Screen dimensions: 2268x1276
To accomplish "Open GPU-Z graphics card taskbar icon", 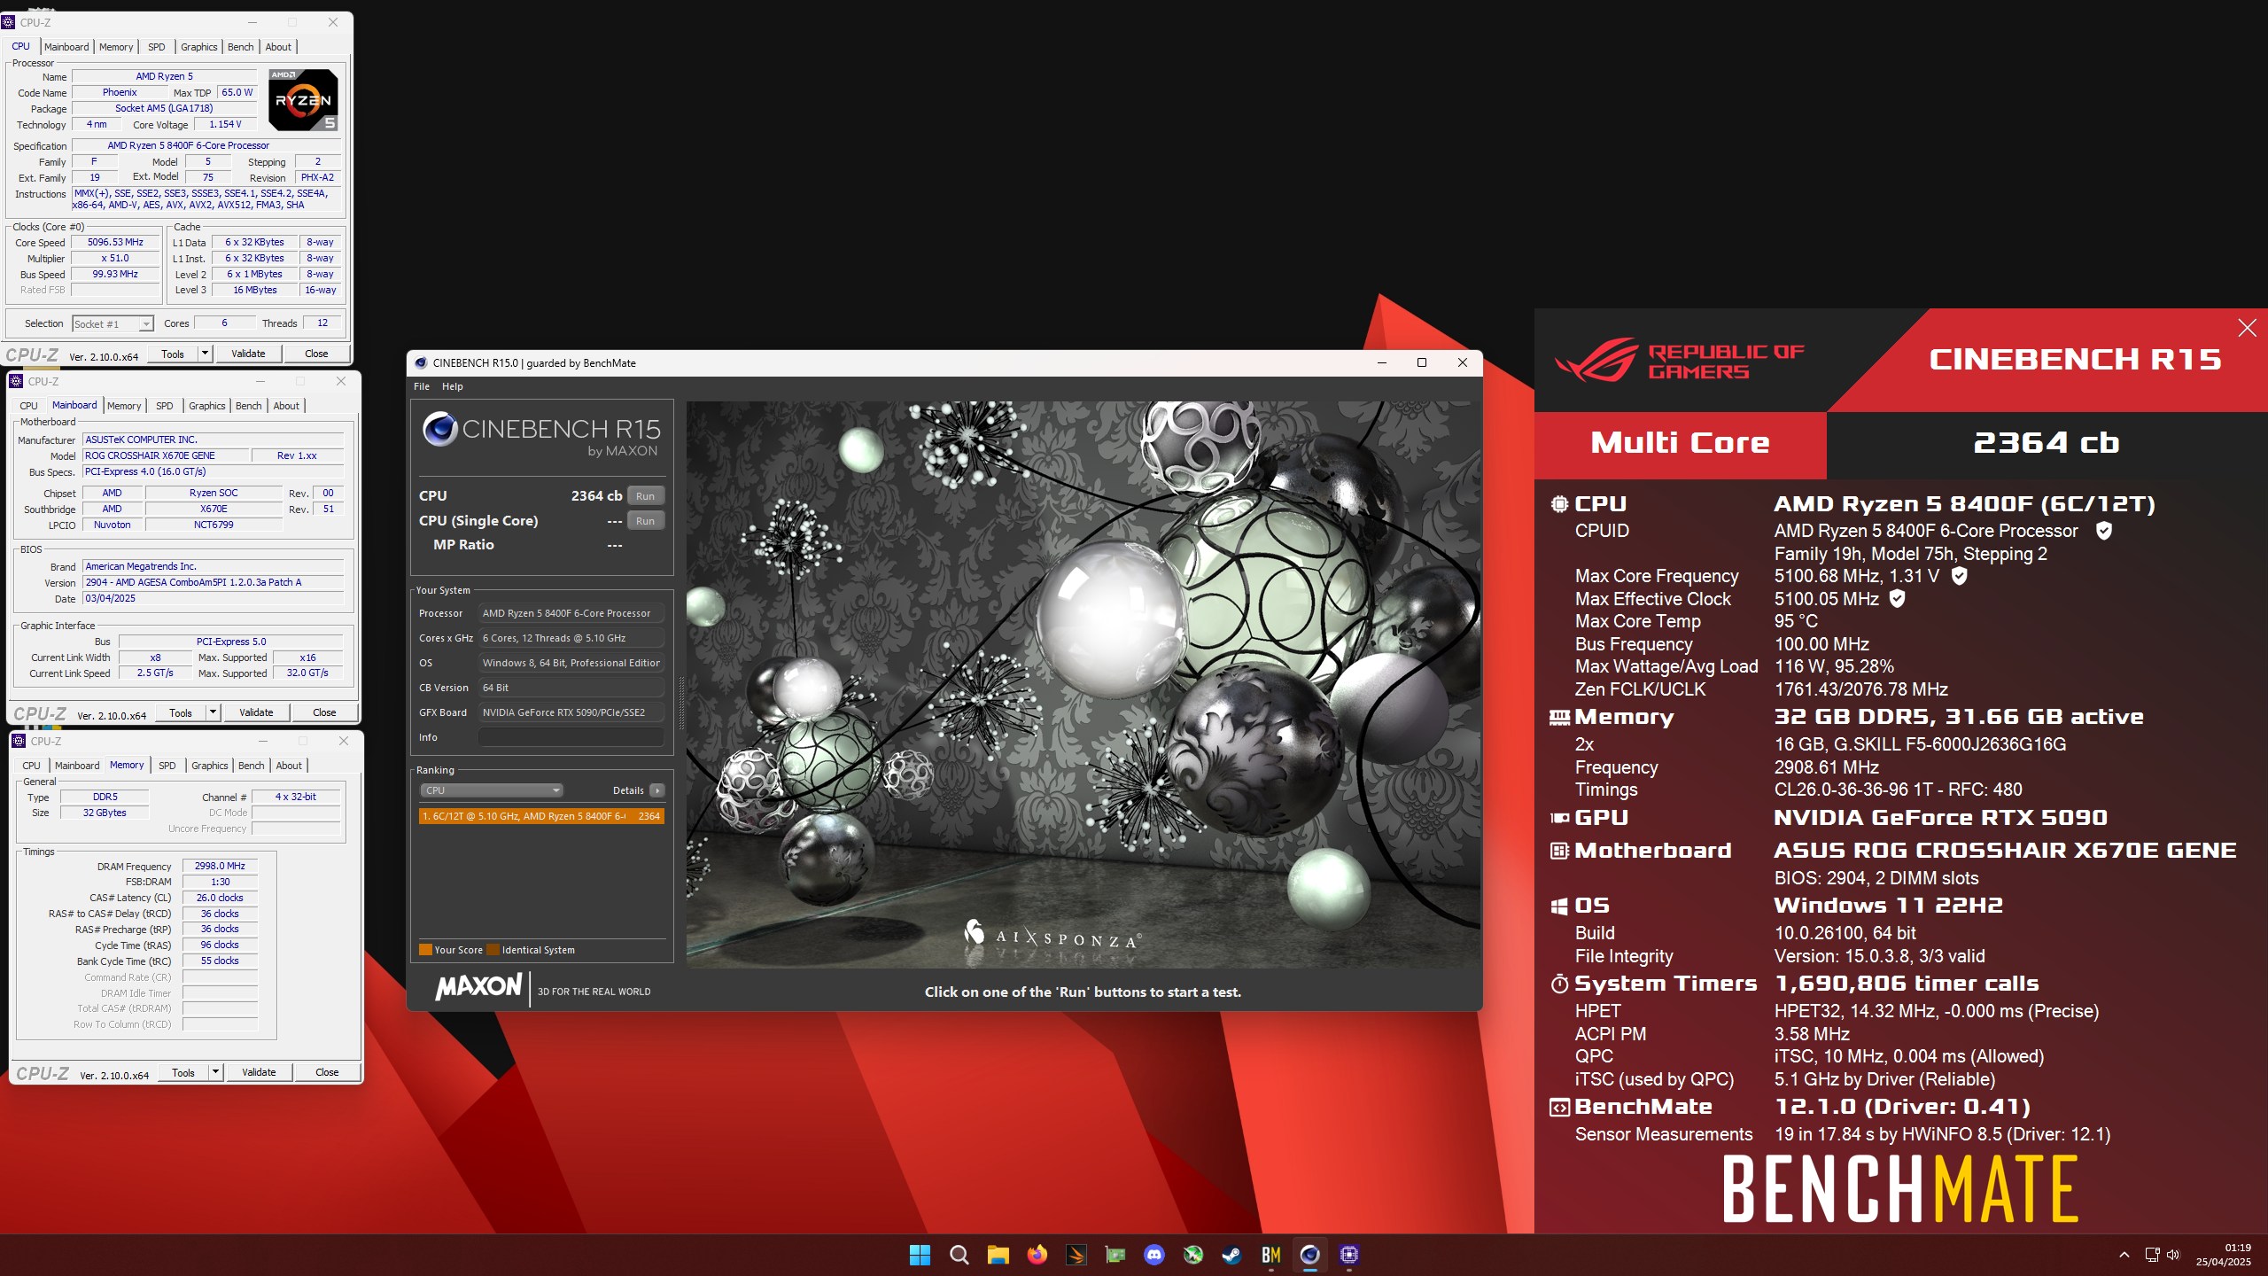I will [x=1115, y=1255].
